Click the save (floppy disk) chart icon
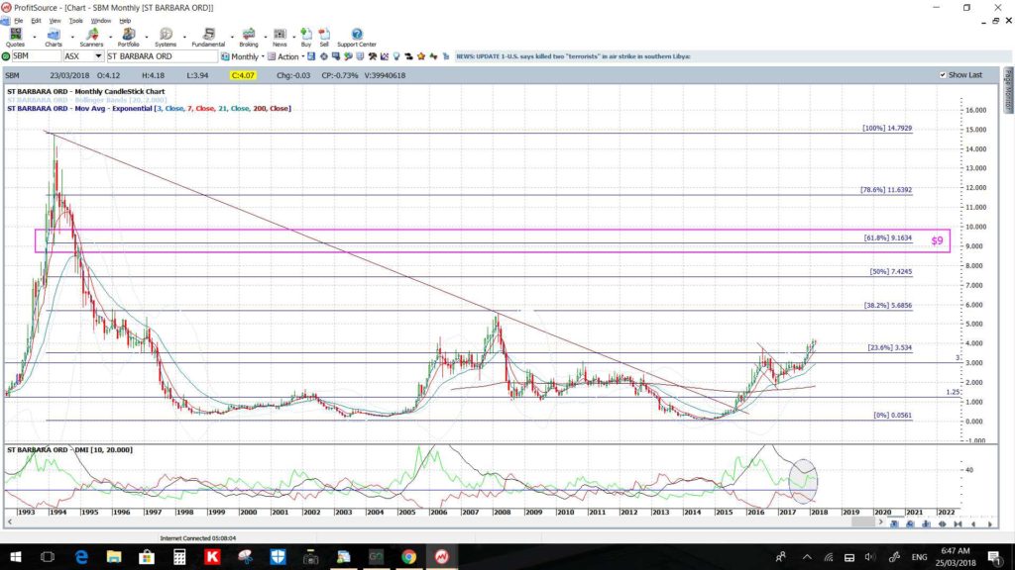The height and width of the screenshot is (570, 1015). 310,56
